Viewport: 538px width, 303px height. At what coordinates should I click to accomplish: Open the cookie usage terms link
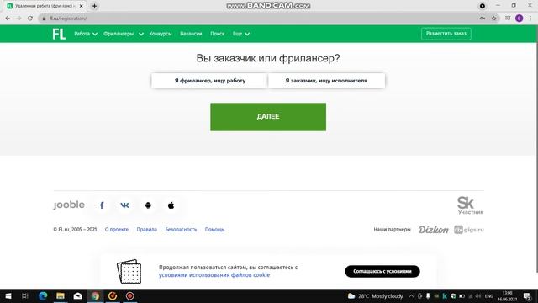point(214,275)
